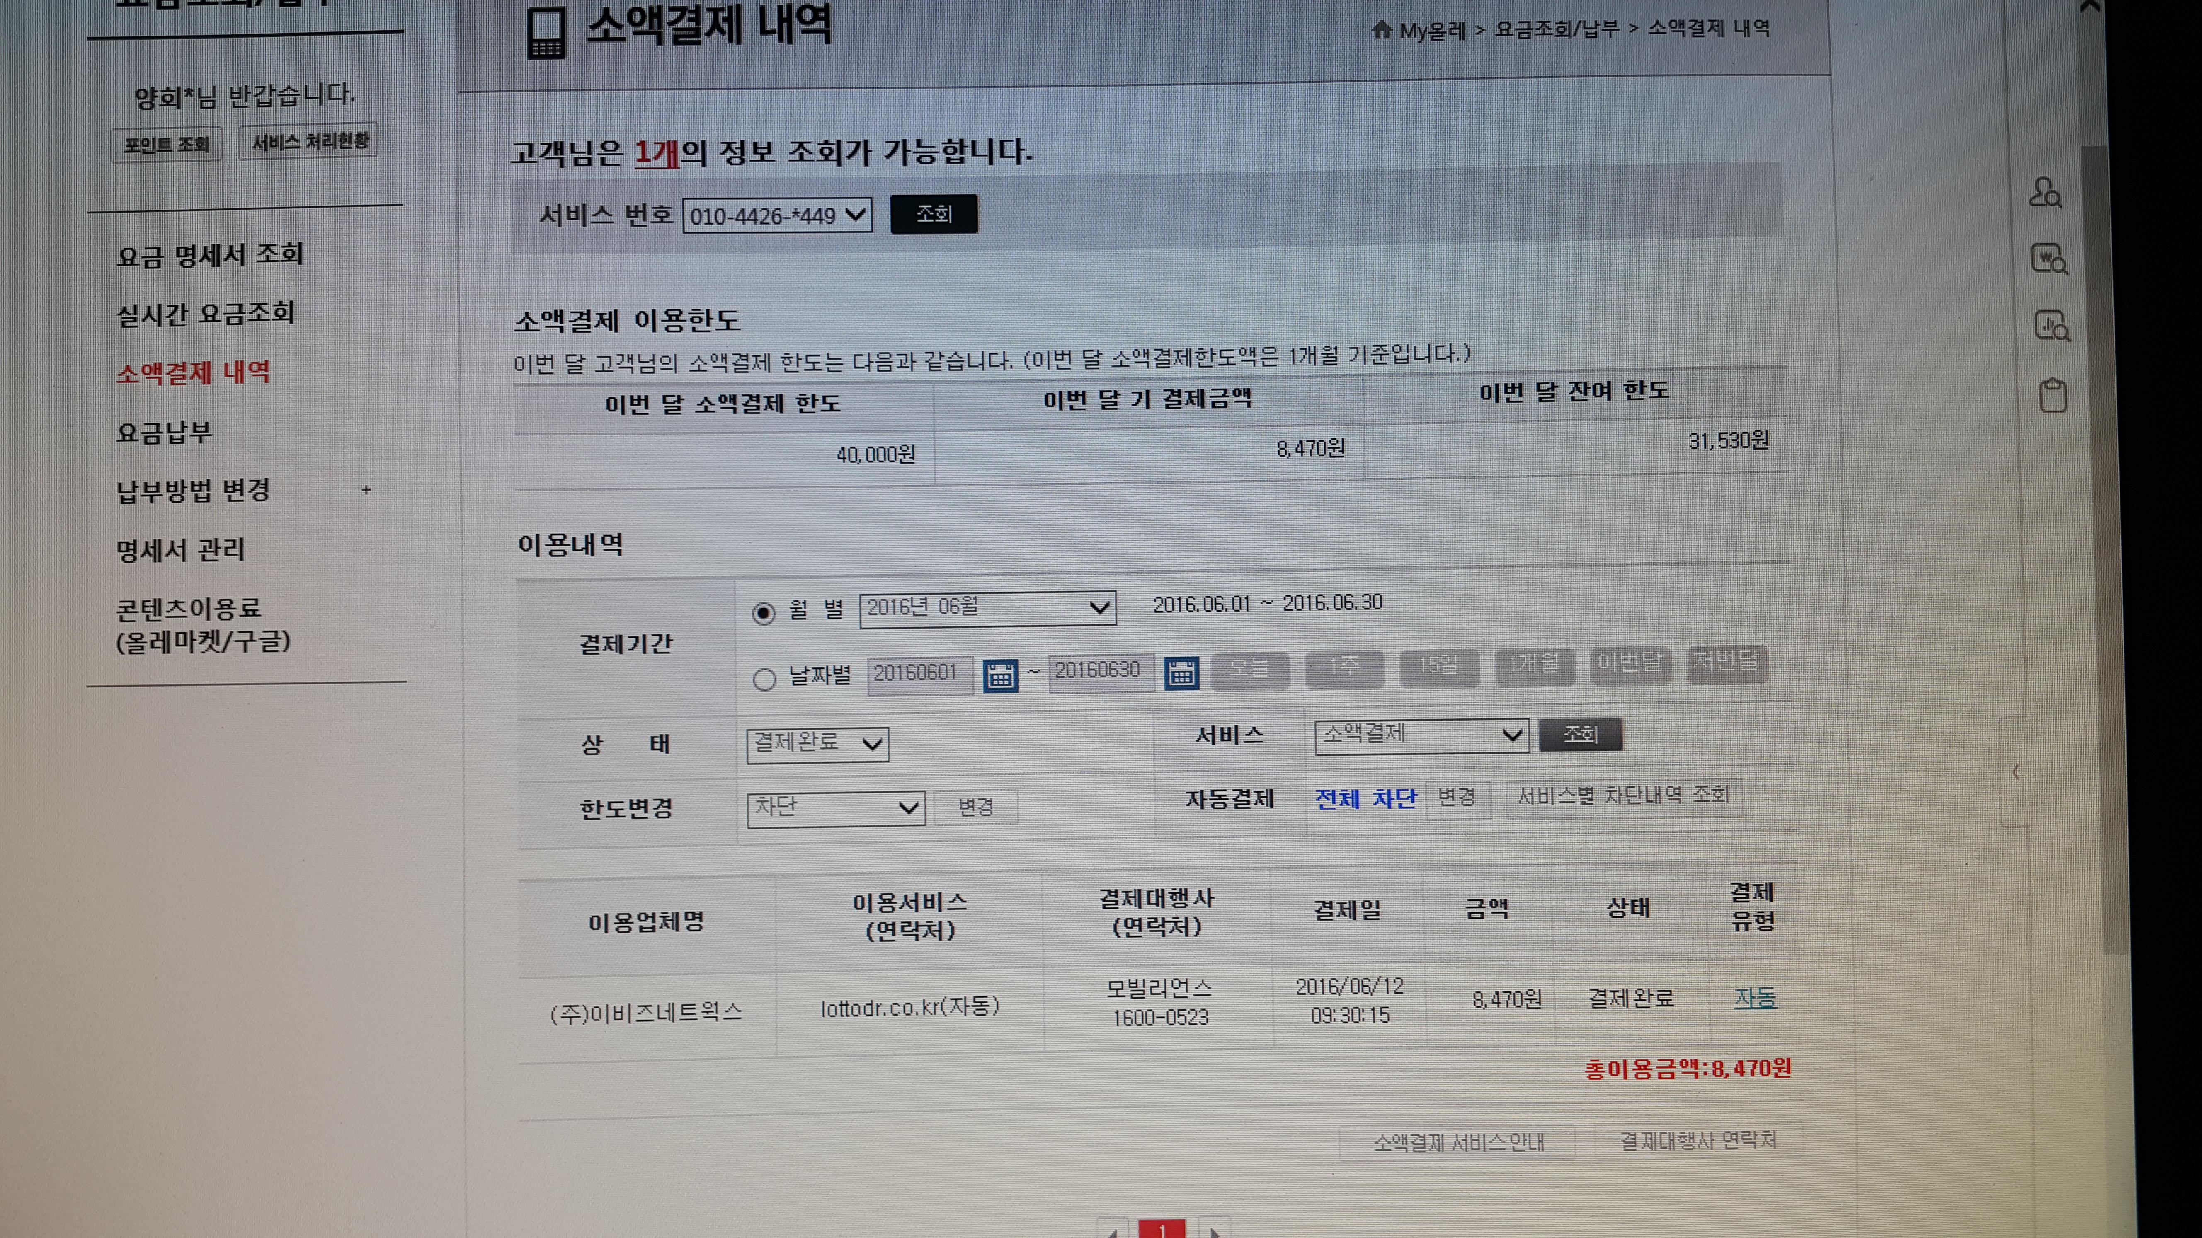Screen dimensions: 2202x1238
Task: Click the chart search icon in right sidebar
Action: [2051, 326]
